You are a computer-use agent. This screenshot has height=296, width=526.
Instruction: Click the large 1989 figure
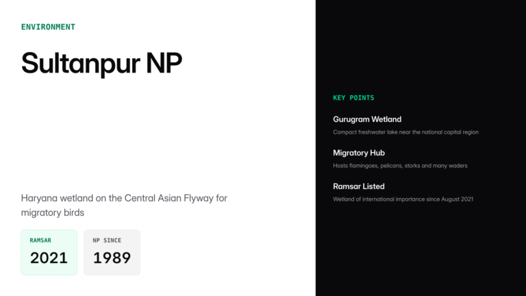pyautogui.click(x=112, y=258)
